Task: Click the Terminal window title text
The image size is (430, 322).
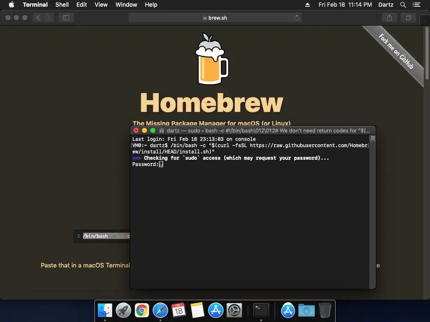Action: click(268, 131)
